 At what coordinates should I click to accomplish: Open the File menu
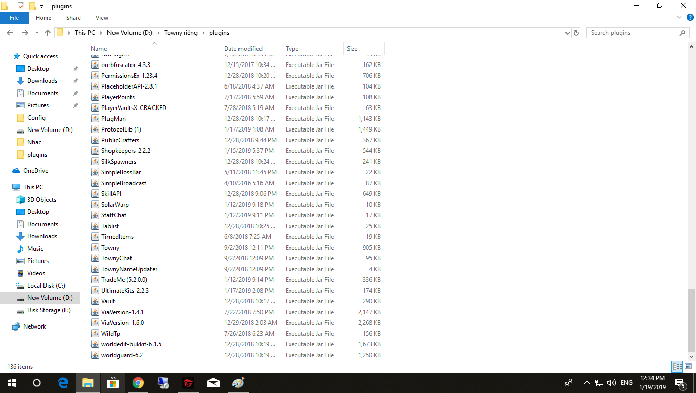[14, 17]
